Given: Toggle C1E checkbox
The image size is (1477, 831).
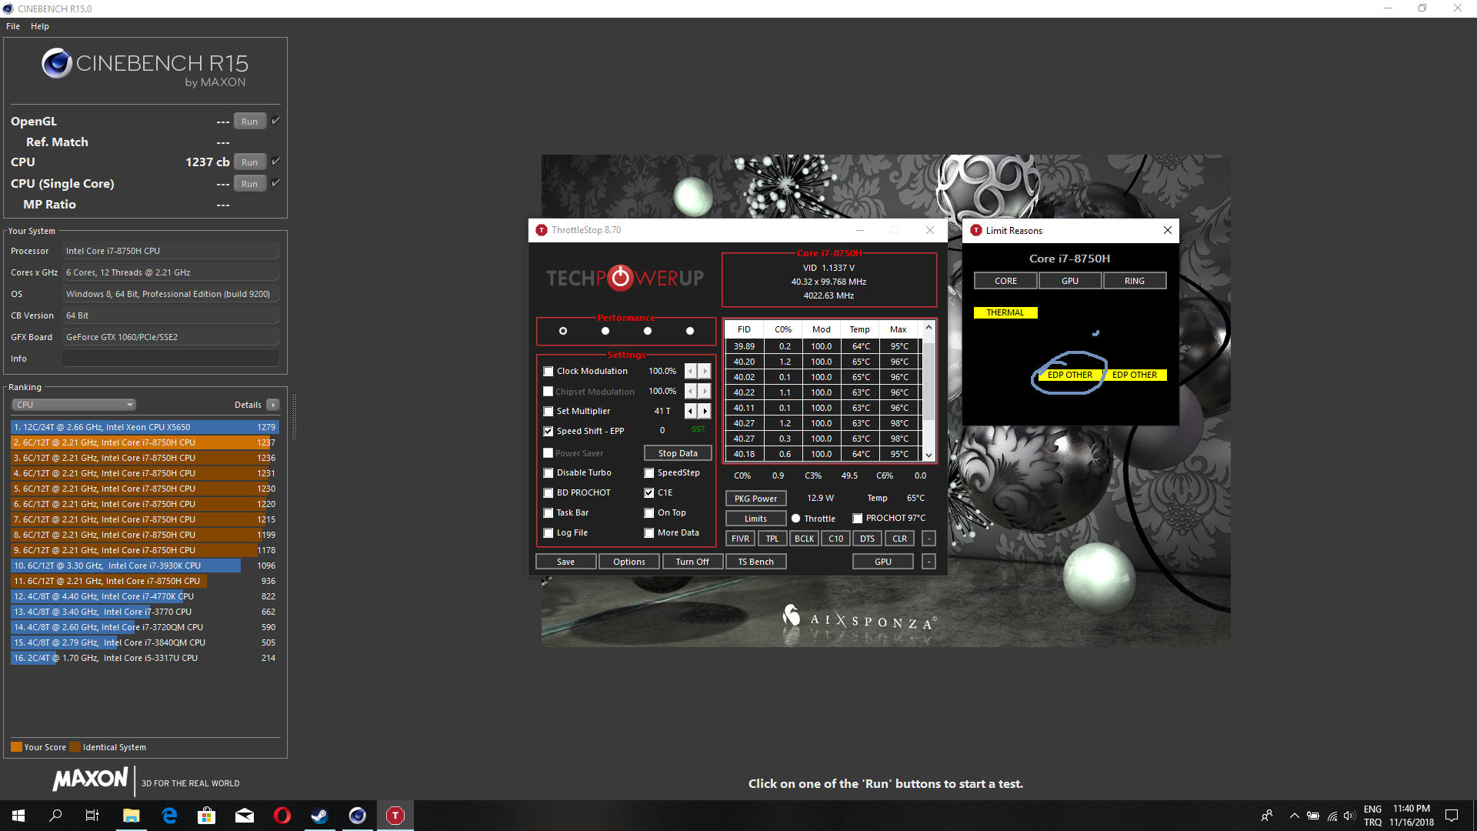Looking at the screenshot, I should [649, 493].
